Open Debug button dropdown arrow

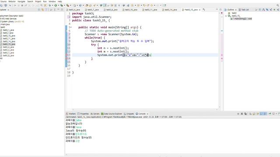click(x=52, y=5)
